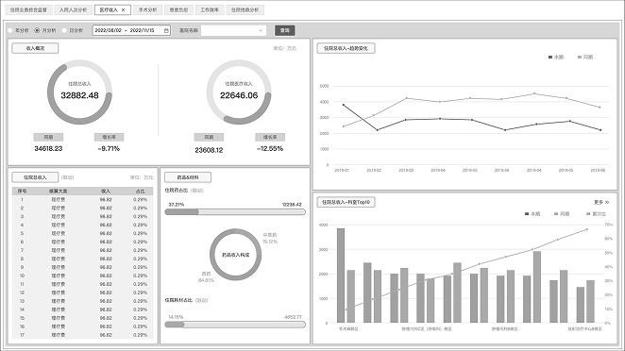Switch to the 患者负担 tab

point(178,10)
